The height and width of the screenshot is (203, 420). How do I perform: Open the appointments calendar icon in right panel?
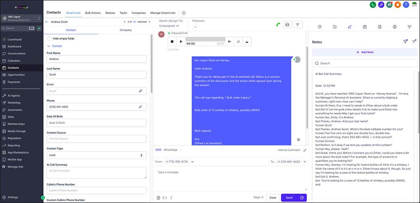tap(364, 27)
